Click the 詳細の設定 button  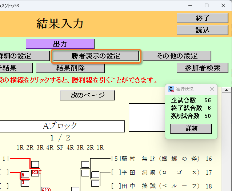click(25, 56)
